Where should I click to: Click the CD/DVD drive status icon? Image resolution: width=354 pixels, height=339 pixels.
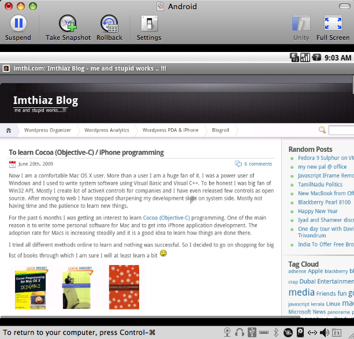click(x=288, y=333)
